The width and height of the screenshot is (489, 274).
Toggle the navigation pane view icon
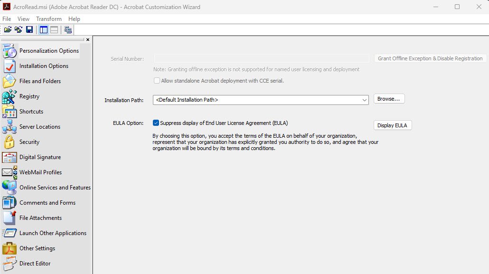click(44, 29)
